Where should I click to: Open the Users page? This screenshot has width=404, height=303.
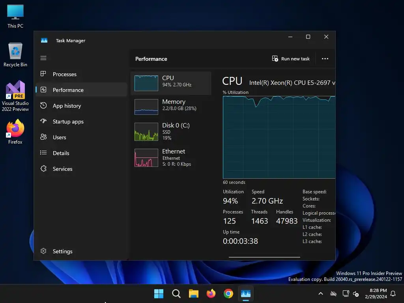pyautogui.click(x=81, y=137)
